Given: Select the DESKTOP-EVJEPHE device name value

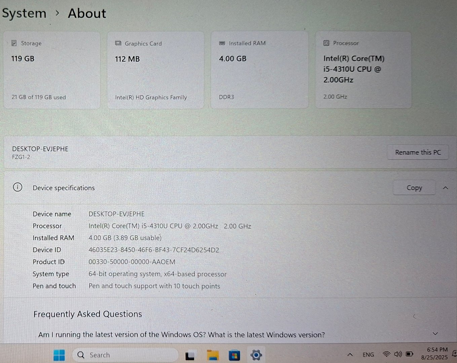Looking at the screenshot, I should pos(116,214).
